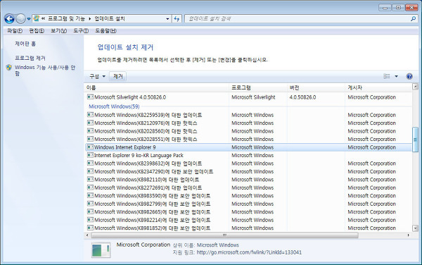Open the go.microsoft.com fwlink support link
Screen dimensions: 422x265
coord(249,252)
